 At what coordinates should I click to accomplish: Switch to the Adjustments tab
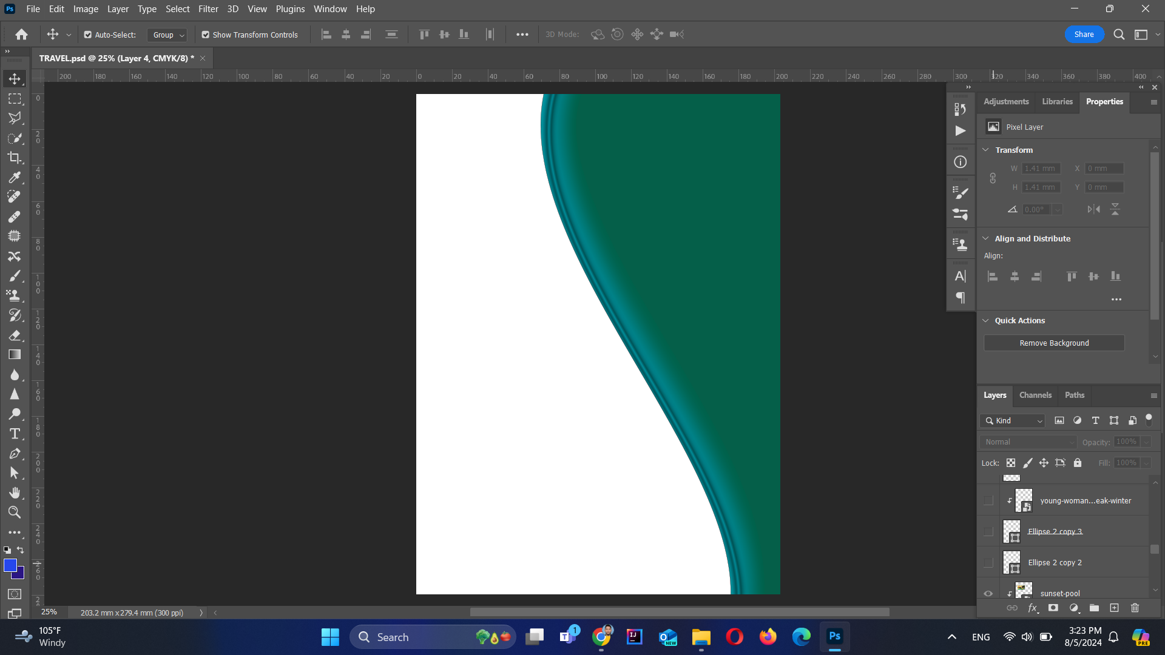click(1006, 101)
